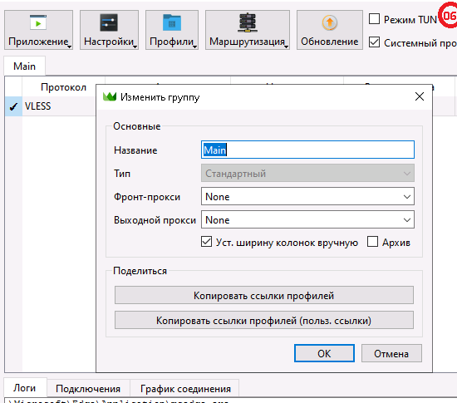Click the green crown dialog icon
Viewport: 457px width, 403px height.
(x=110, y=96)
